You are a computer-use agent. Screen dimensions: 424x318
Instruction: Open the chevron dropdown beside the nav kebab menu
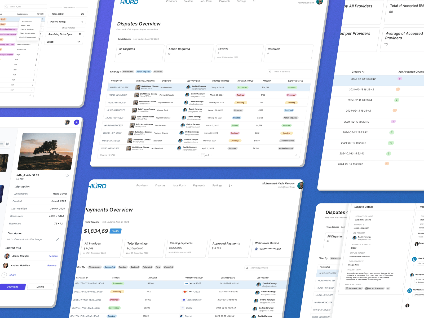click(x=232, y=185)
